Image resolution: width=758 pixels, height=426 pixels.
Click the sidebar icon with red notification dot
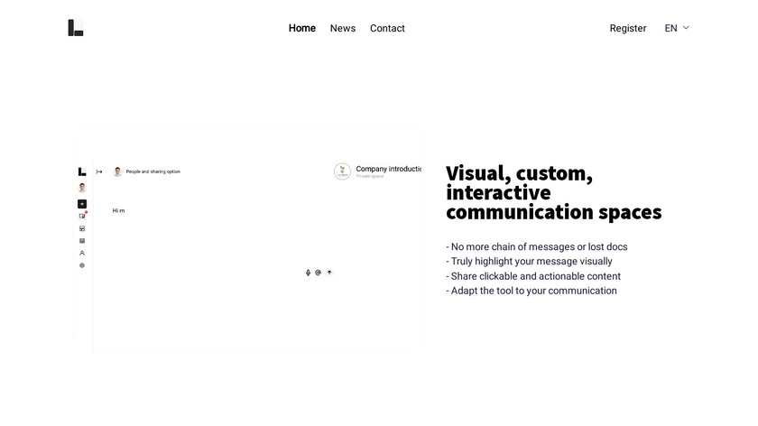coord(82,216)
